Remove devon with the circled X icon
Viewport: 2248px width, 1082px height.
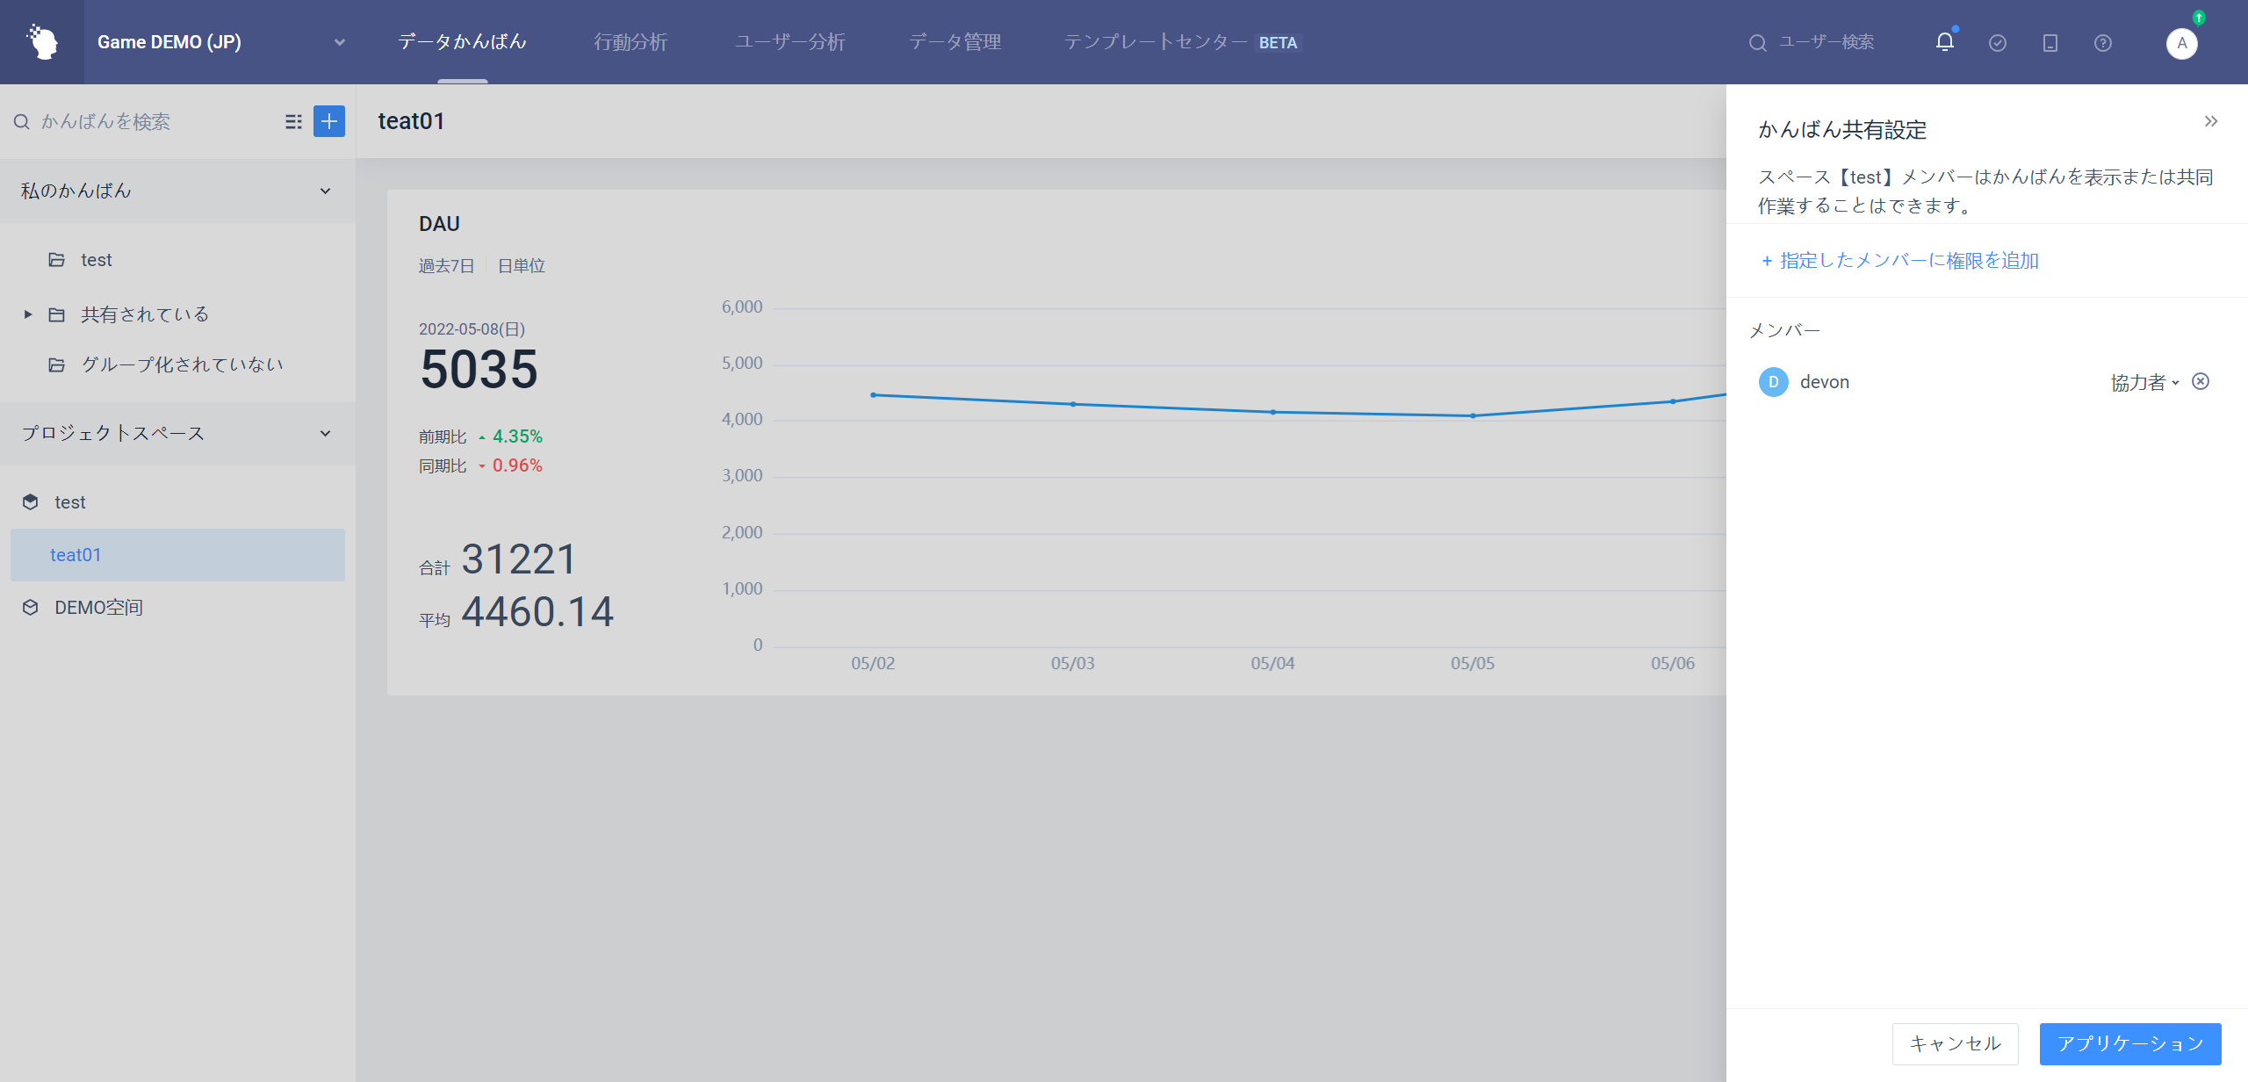(x=2201, y=381)
